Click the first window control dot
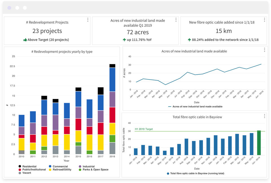 9,8
